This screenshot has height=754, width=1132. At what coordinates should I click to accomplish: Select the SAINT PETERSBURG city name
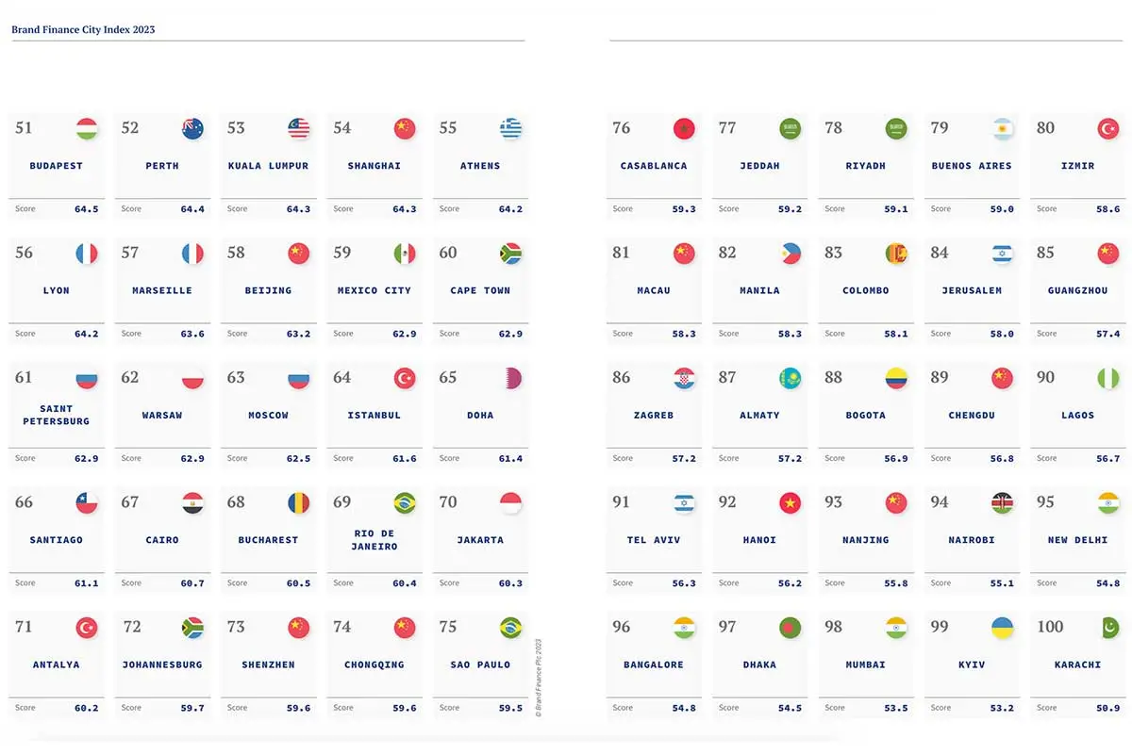coord(57,415)
